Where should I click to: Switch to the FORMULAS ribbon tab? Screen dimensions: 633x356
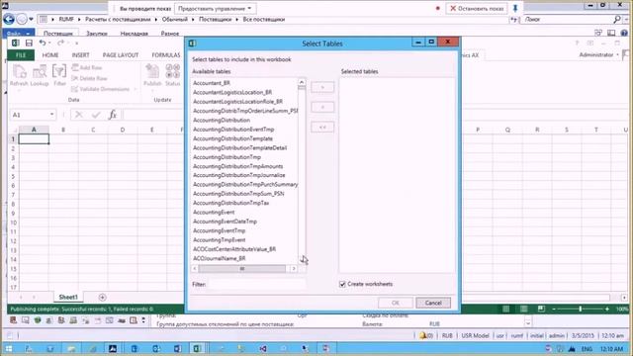point(166,55)
